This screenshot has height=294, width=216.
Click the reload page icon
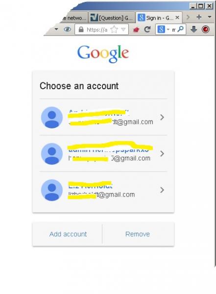tap(147, 29)
